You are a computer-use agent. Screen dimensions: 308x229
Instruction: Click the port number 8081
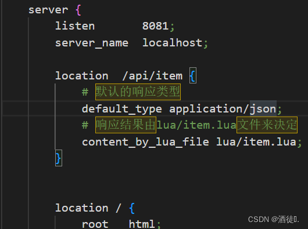(155, 26)
